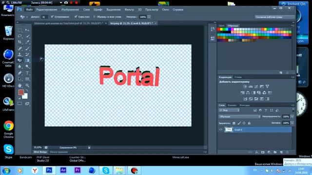The height and width of the screenshot is (175, 312).
Task: Select the Path Selection tool
Action: click(19, 79)
